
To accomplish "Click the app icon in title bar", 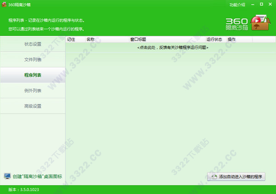I will (4, 5).
